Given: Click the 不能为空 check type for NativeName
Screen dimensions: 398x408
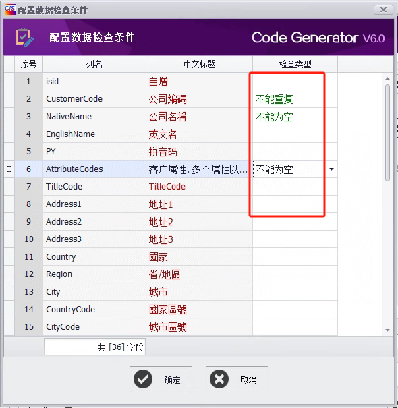Looking at the screenshot, I should (x=295, y=116).
